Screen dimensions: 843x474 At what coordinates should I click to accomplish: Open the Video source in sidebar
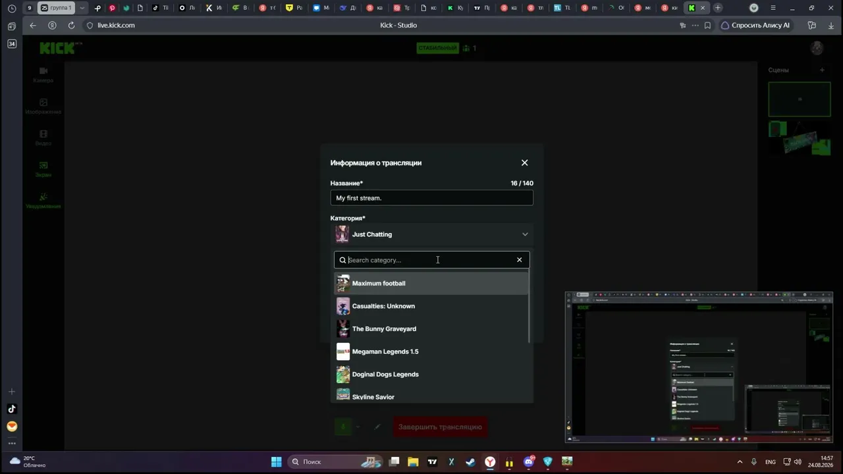point(43,138)
